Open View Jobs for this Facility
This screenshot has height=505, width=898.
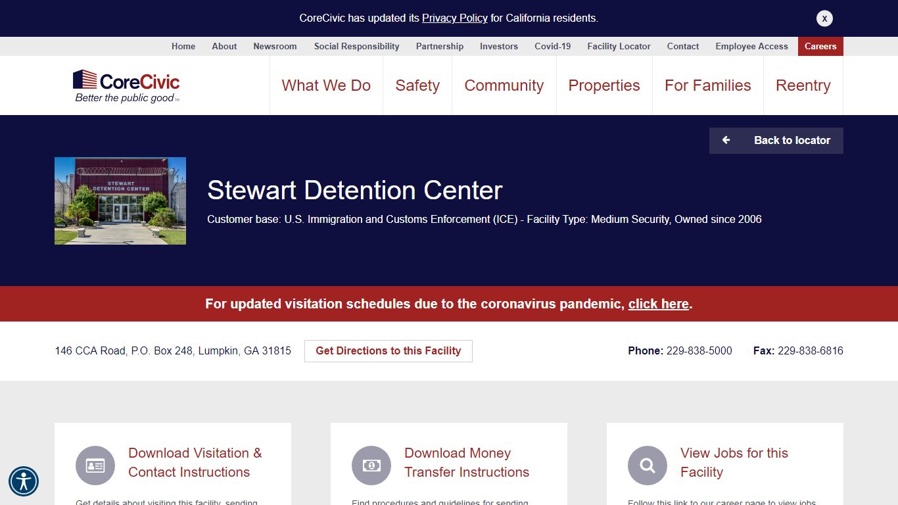(734, 462)
